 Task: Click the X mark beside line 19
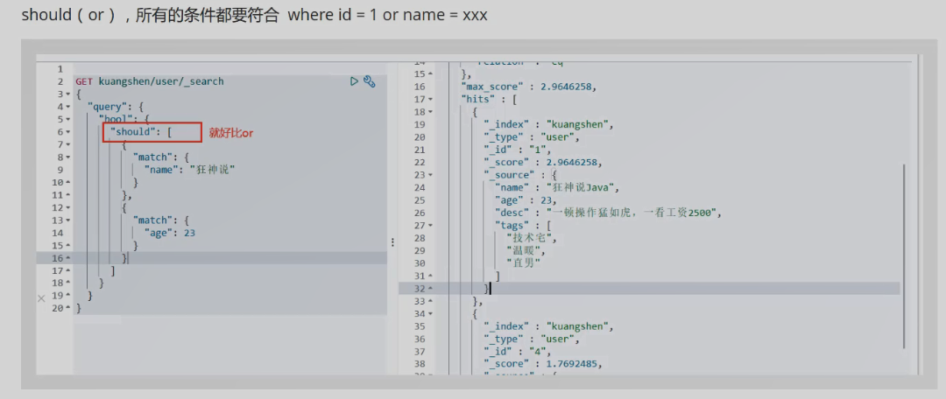click(x=41, y=297)
